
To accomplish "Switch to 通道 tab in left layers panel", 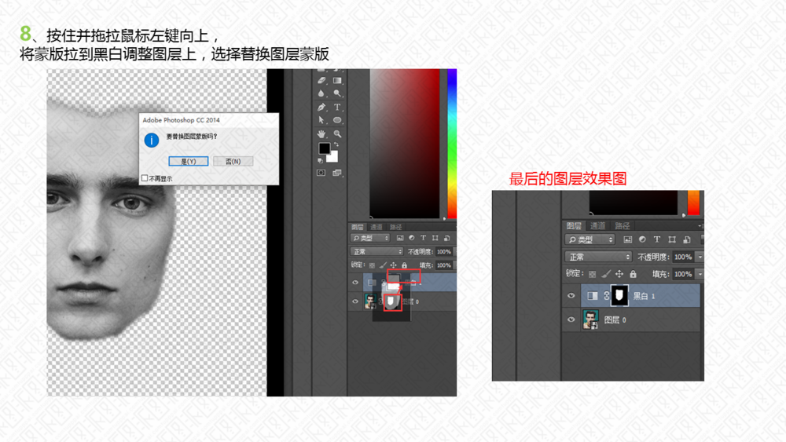I will point(376,227).
